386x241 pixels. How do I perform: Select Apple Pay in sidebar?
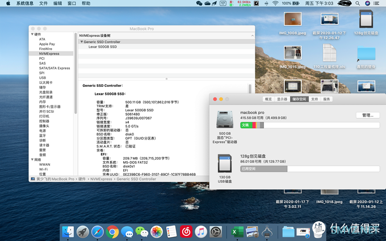tap(47, 44)
